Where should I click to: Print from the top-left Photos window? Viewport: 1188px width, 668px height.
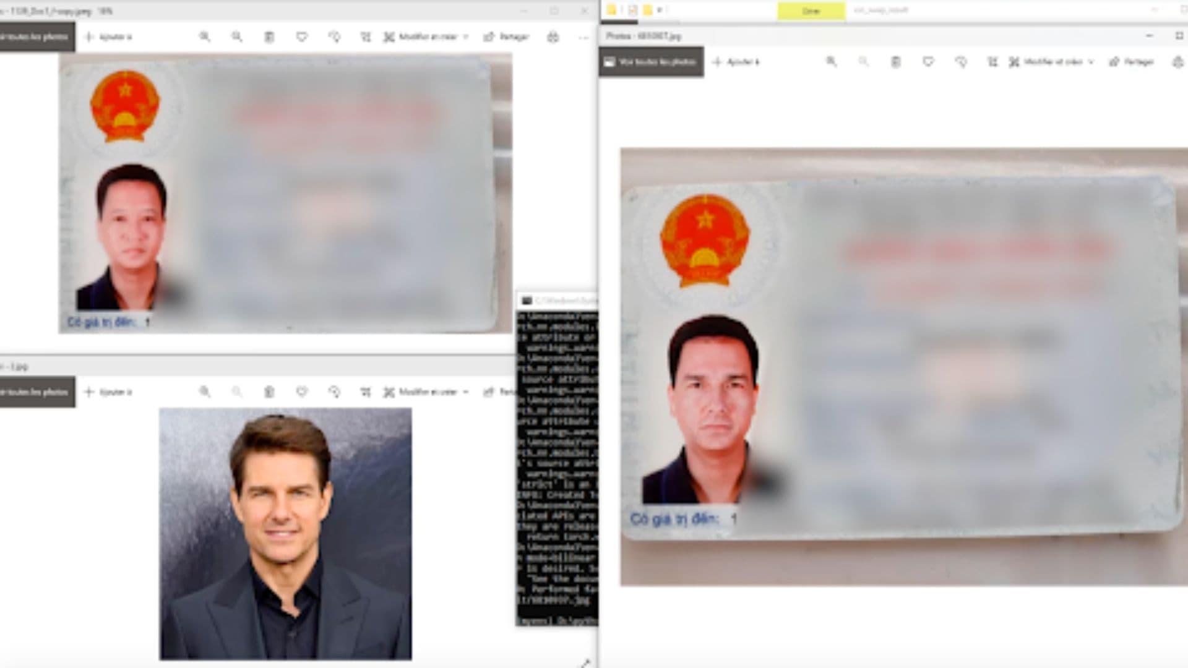(553, 37)
